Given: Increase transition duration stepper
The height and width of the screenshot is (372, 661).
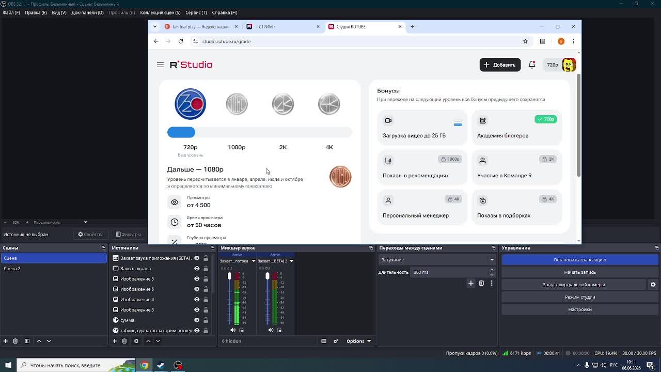Looking at the screenshot, I should (492, 270).
